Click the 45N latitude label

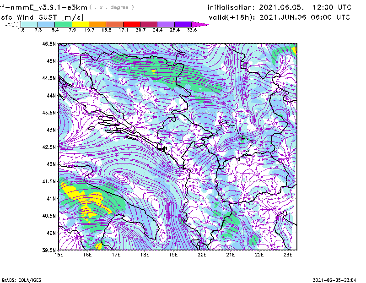click(x=51, y=61)
